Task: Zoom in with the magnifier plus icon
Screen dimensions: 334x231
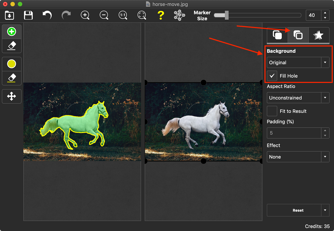Action: coord(85,15)
